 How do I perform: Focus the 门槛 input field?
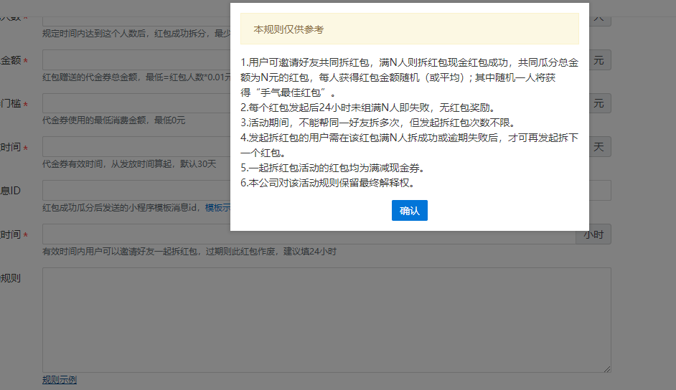136,104
